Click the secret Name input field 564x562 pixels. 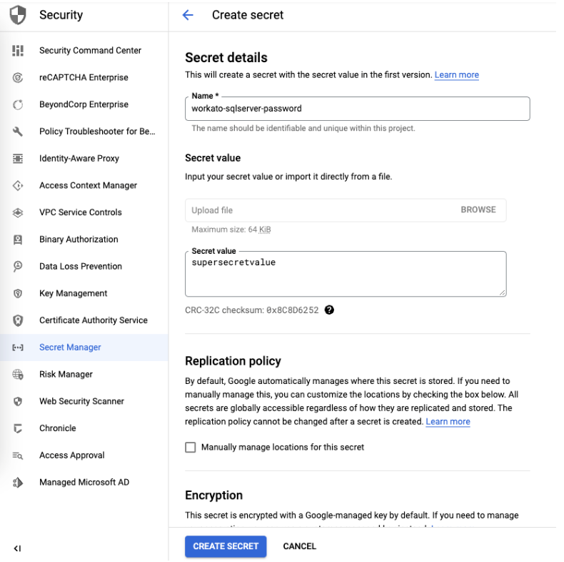357,109
